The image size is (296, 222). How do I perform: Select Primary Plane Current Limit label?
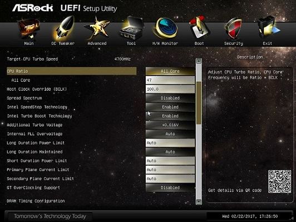[x=38, y=170]
